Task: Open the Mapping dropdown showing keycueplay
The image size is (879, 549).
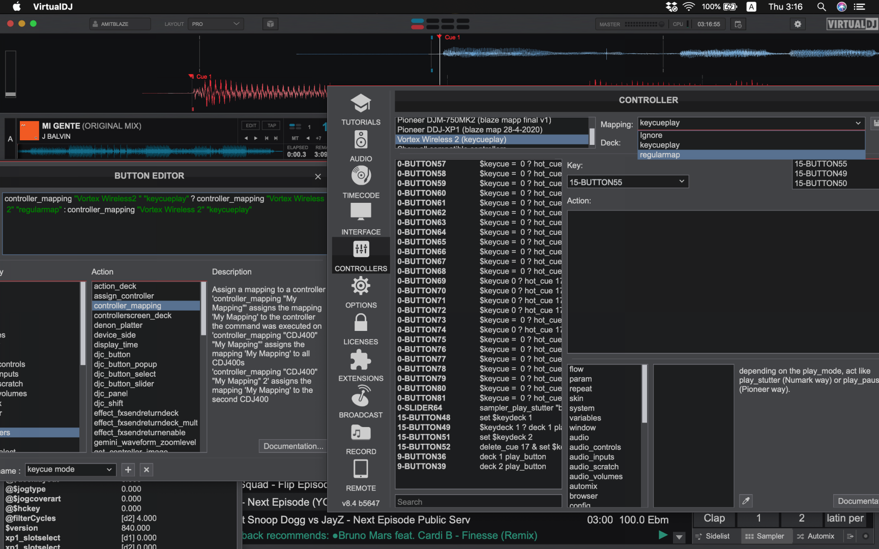Action: (751, 123)
